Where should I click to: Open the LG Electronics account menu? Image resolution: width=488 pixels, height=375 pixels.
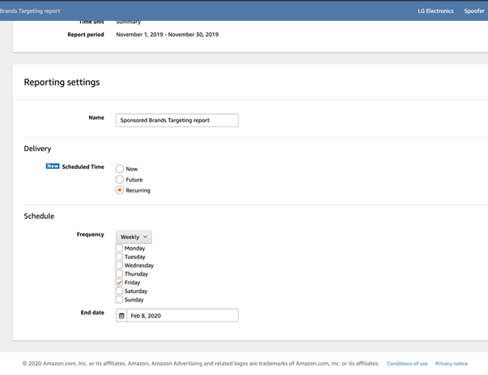tap(435, 11)
